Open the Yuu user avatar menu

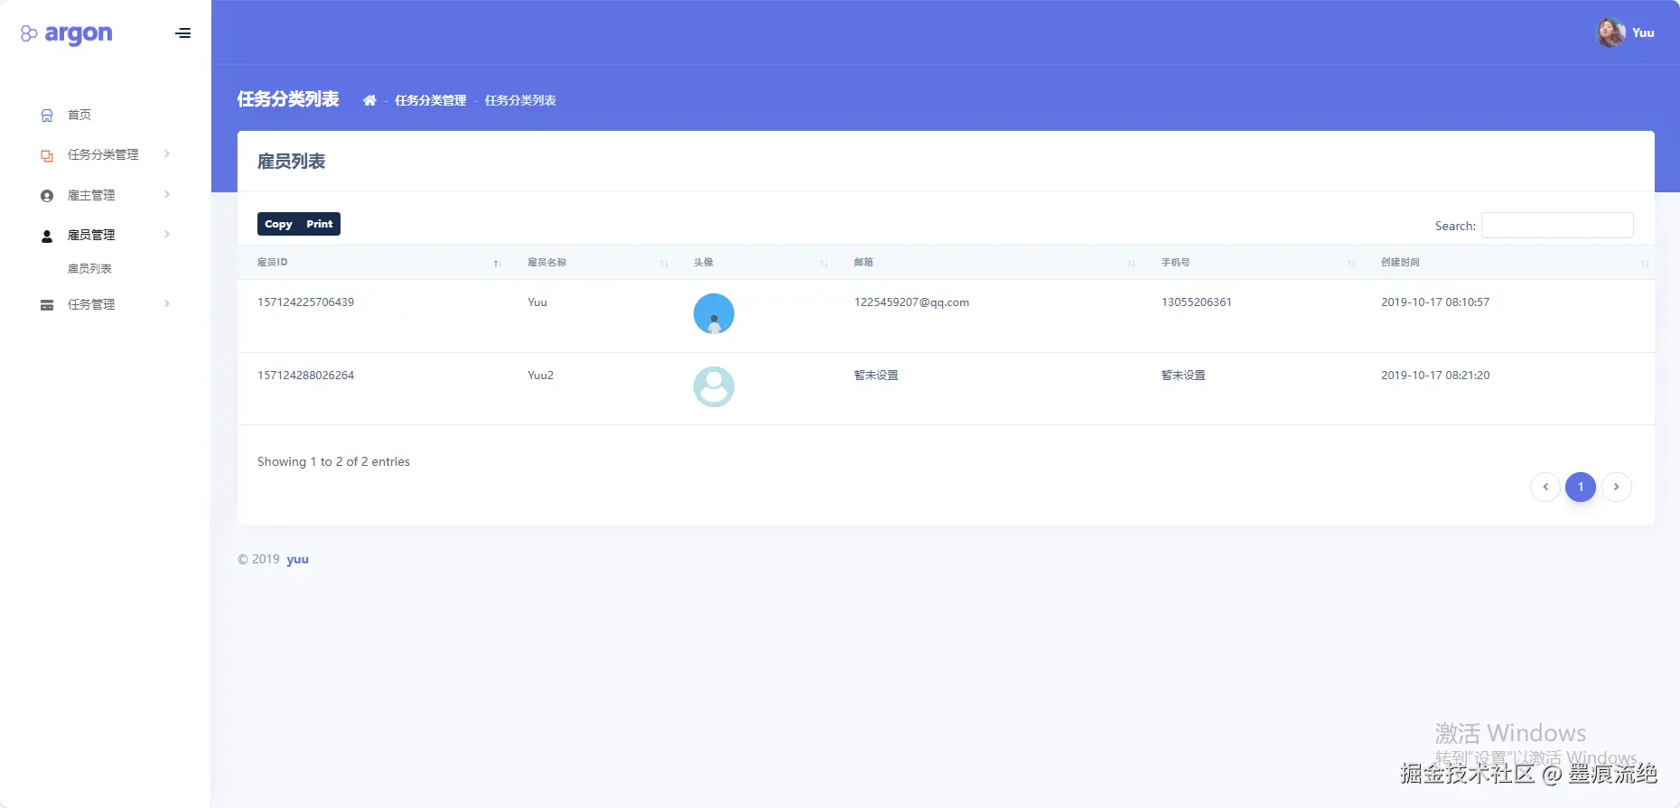click(1610, 33)
